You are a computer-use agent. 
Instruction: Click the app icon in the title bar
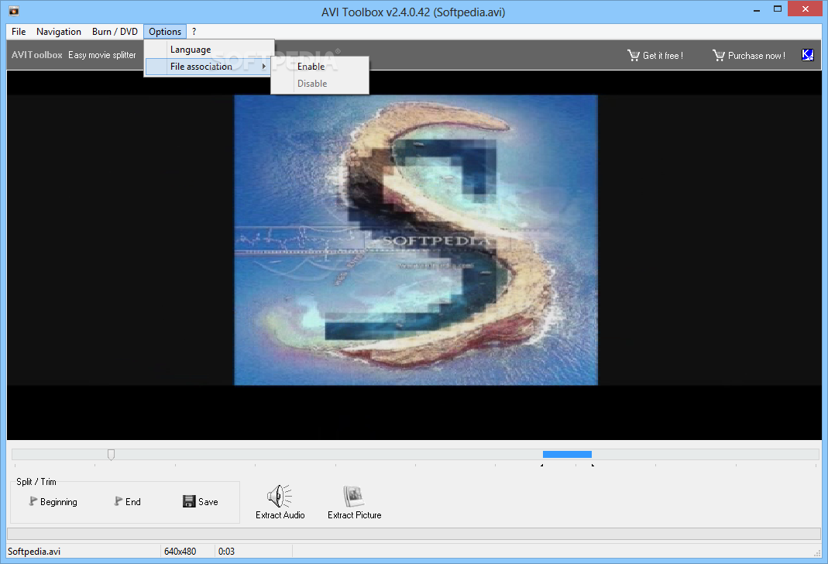pos(14,11)
